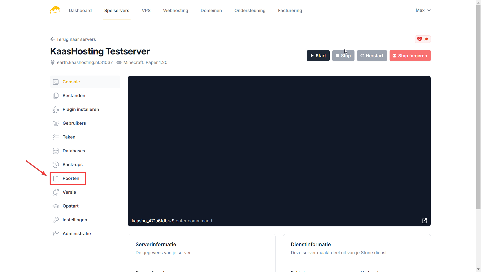Click the Plugin installeren puzzle icon
The image size is (481, 272).
(x=56, y=109)
